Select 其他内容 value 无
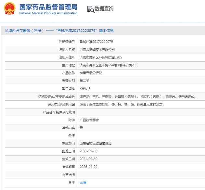This screenshot has height=190, width=205. coord(81,128)
